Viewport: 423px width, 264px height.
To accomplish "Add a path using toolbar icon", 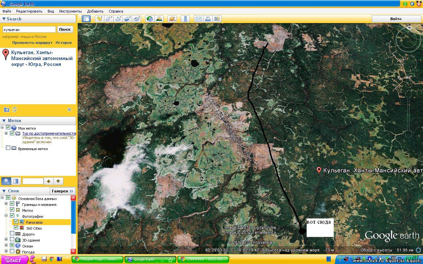I will click(x=118, y=19).
